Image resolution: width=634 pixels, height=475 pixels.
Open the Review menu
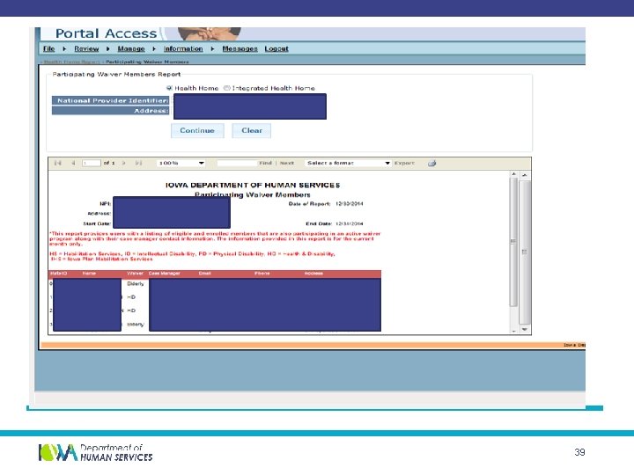[86, 48]
